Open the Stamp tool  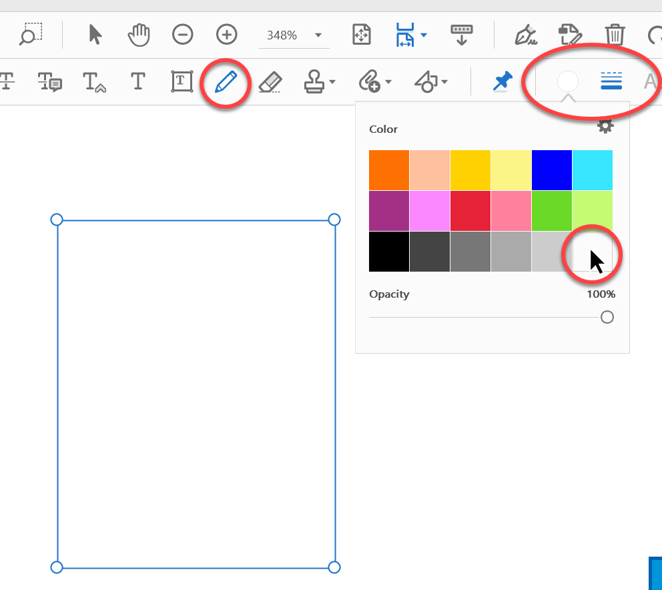[316, 81]
